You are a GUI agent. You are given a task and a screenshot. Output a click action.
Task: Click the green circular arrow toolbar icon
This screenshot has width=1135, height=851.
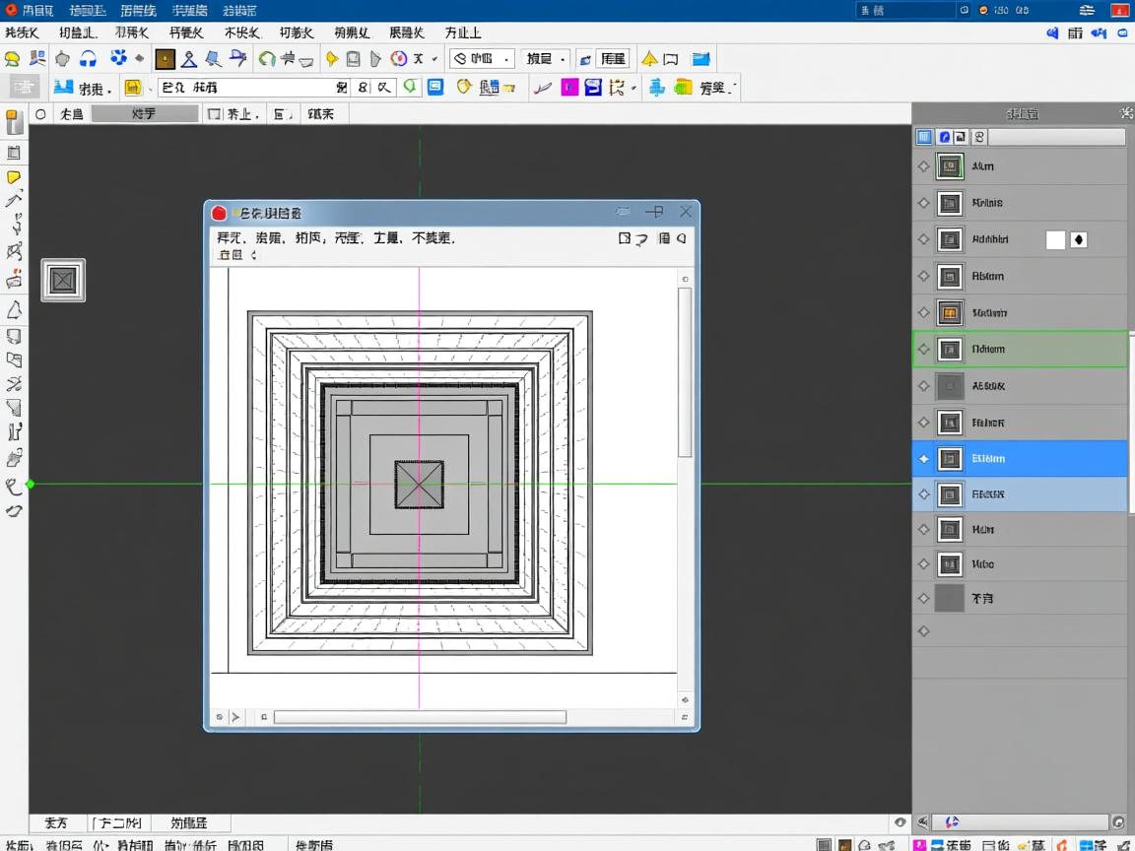(x=266, y=59)
